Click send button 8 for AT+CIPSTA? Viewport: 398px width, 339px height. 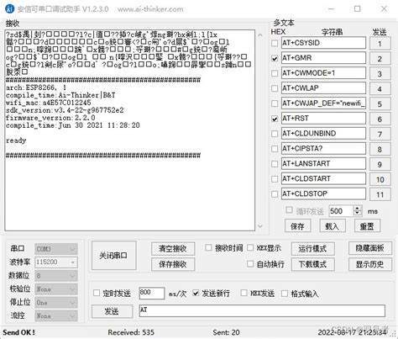(x=380, y=150)
